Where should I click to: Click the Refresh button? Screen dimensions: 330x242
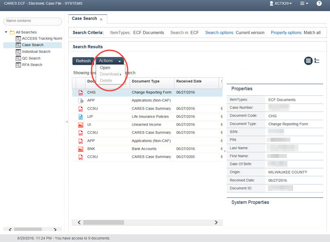[x=83, y=61]
